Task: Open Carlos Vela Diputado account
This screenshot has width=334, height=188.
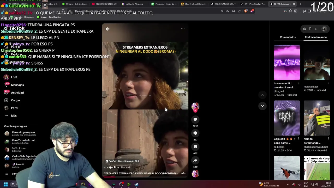Action: pos(20,158)
